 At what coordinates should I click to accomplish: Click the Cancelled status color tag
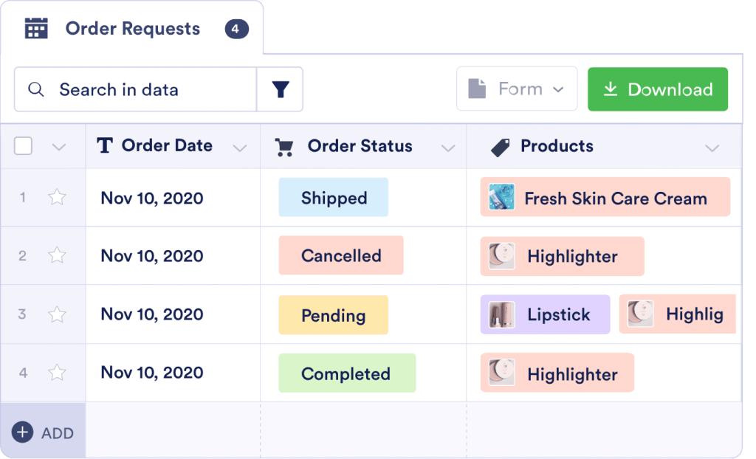(x=340, y=255)
